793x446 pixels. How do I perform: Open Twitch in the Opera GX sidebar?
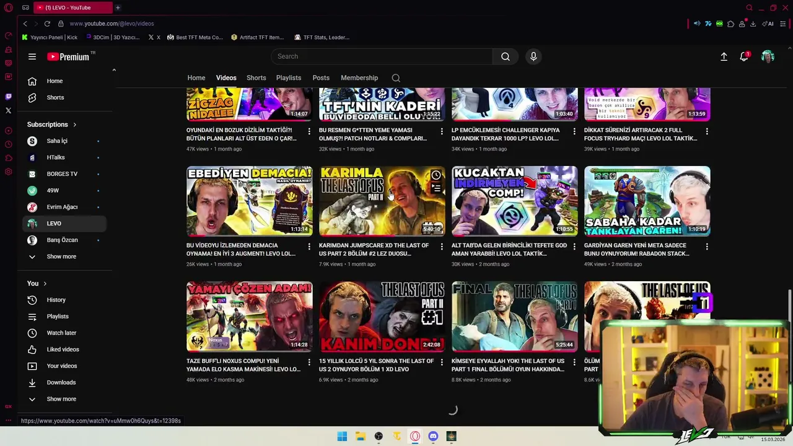click(8, 97)
